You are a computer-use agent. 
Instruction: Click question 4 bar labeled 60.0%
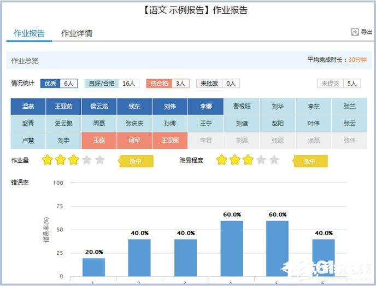(x=232, y=249)
